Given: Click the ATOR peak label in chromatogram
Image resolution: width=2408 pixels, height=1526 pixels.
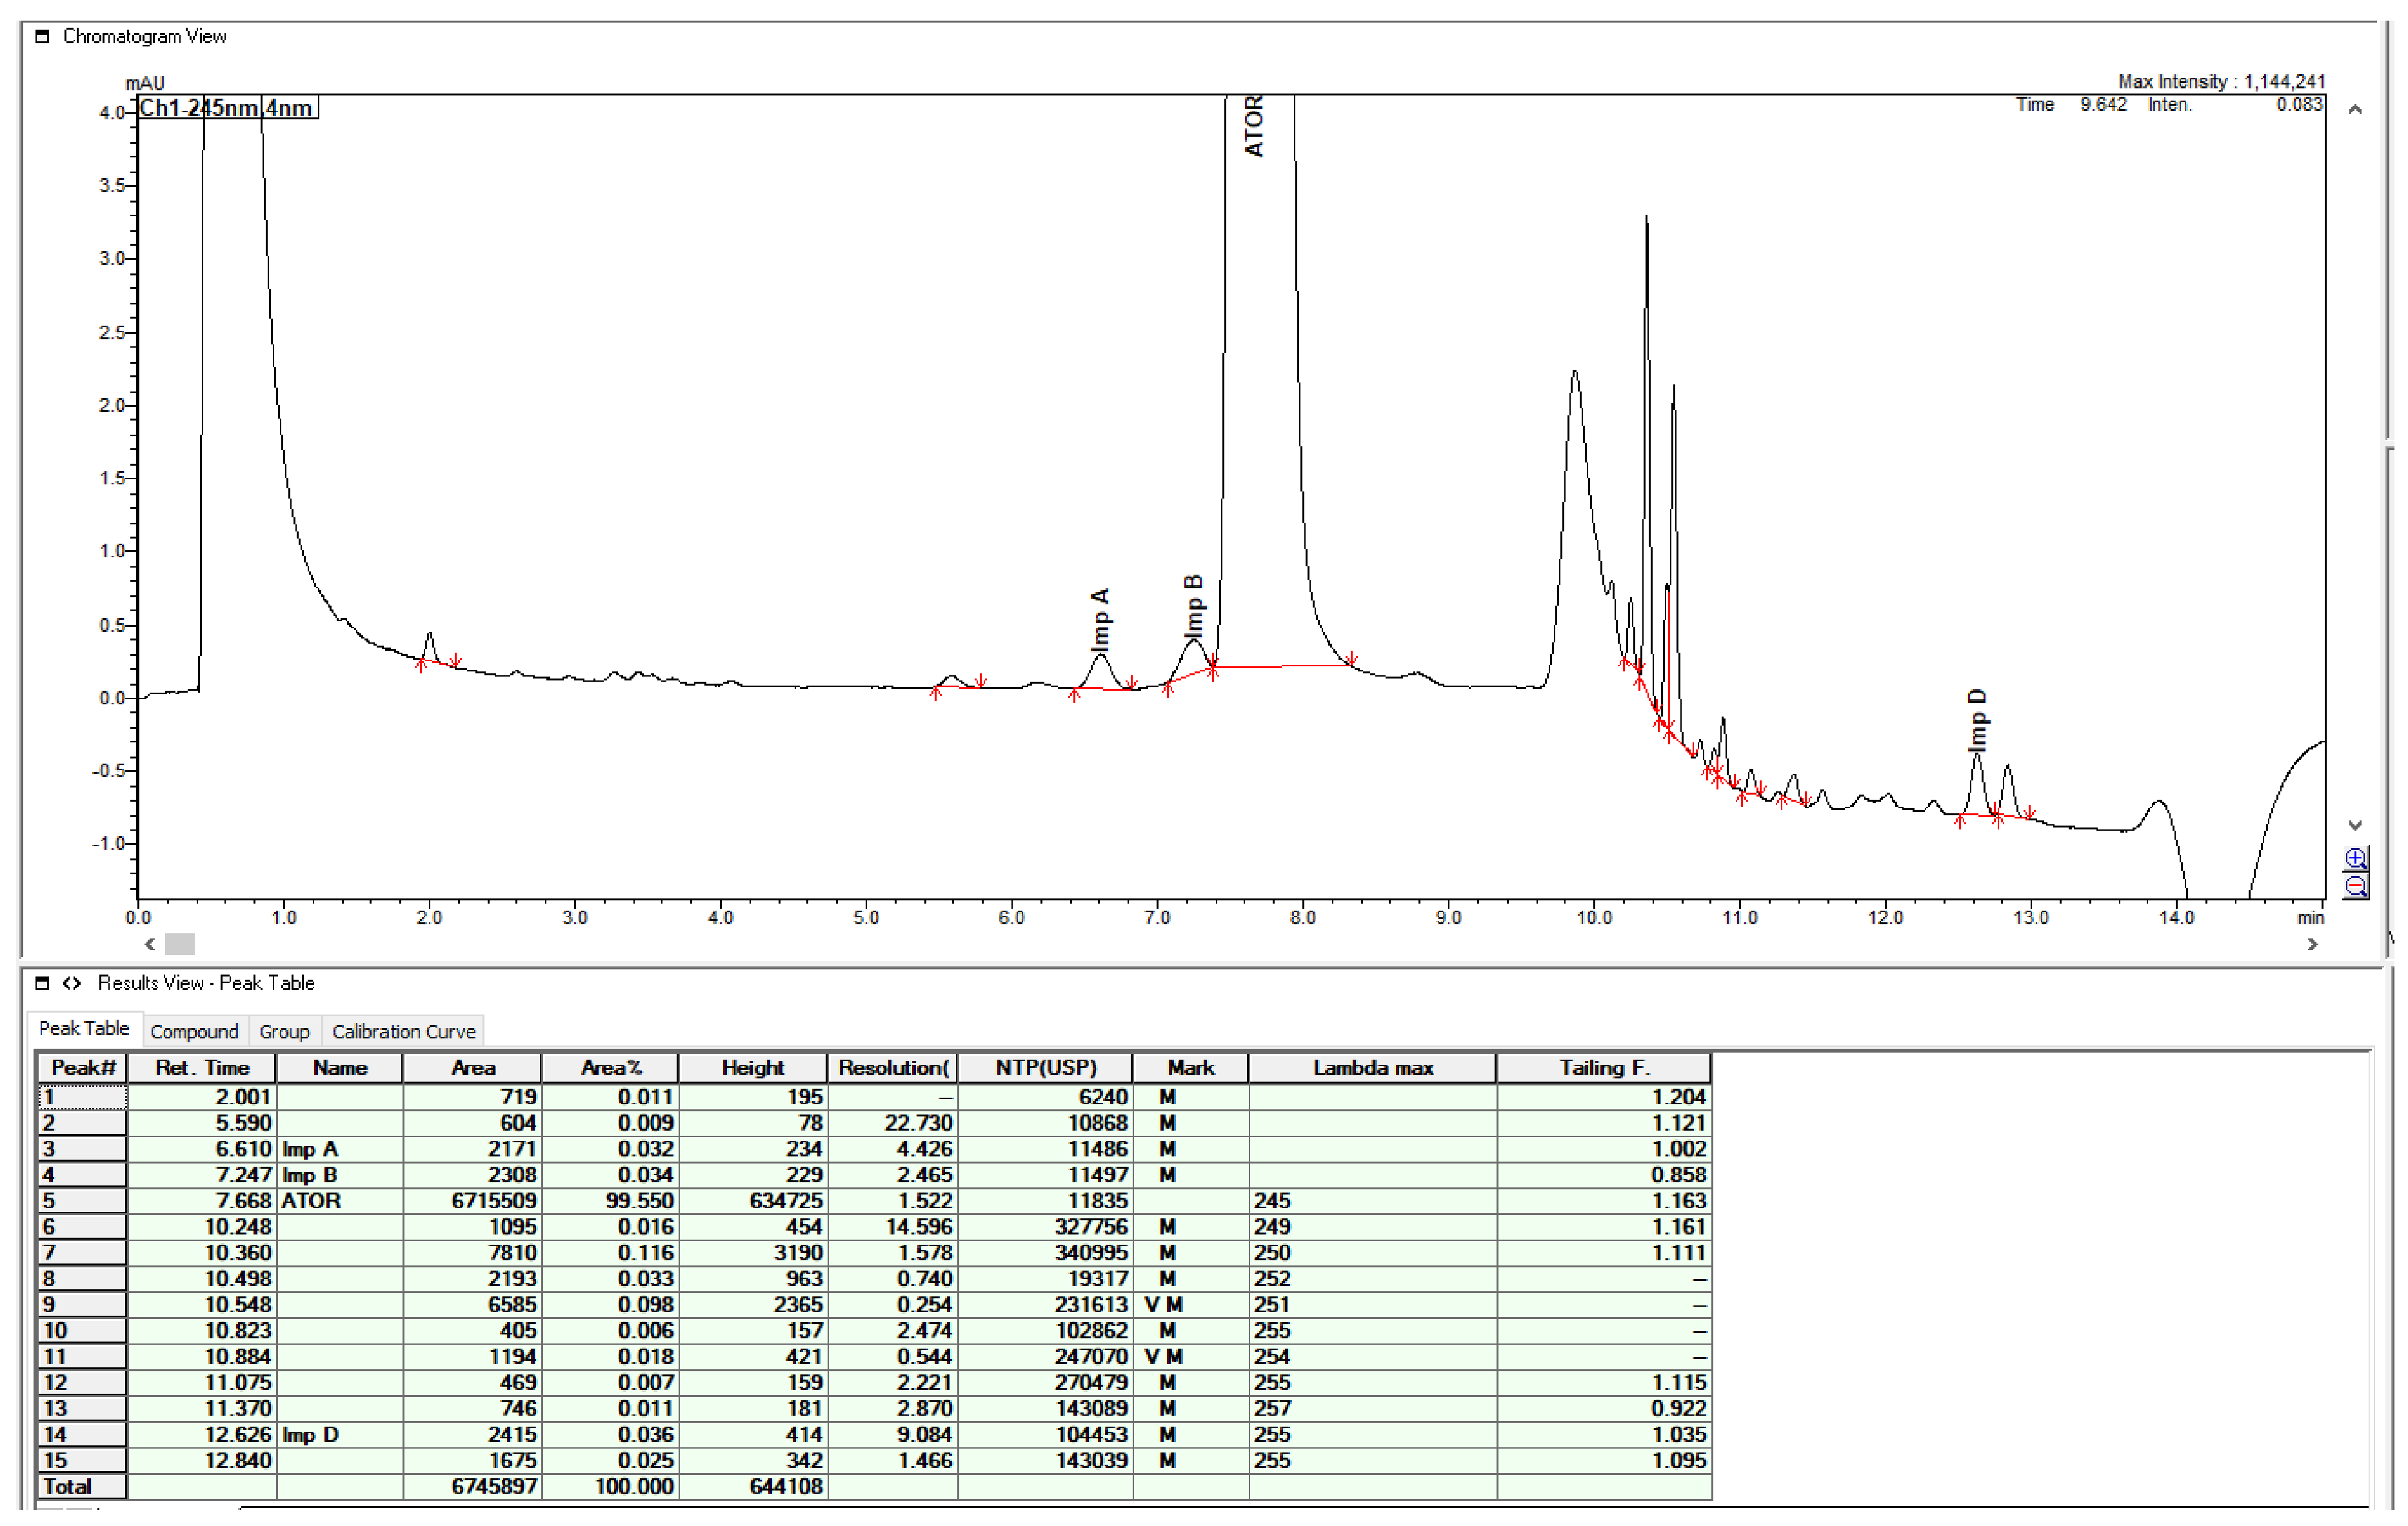Looking at the screenshot, I should 1254,127.
